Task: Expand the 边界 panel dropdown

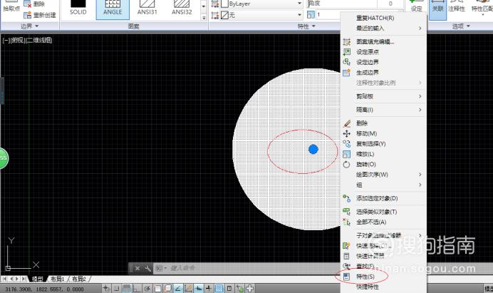Action: pos(30,26)
